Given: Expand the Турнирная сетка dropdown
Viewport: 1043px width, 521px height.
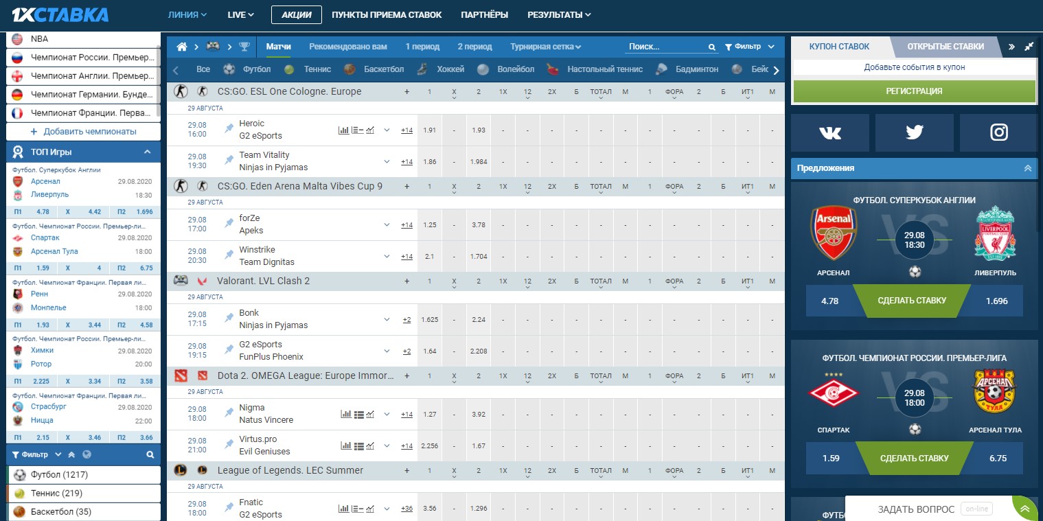Looking at the screenshot, I should (x=546, y=47).
